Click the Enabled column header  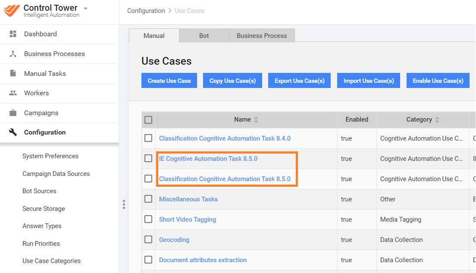(x=357, y=119)
